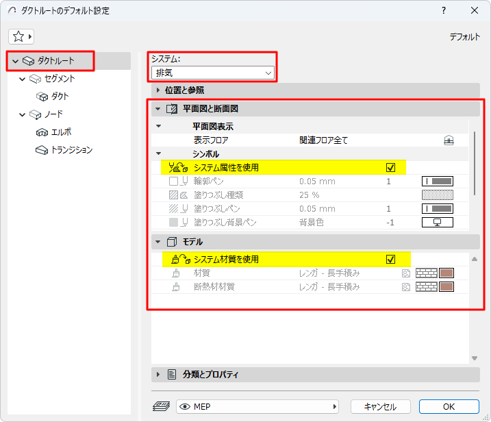Click the OK button
The height and width of the screenshot is (422, 491).
coord(449,407)
